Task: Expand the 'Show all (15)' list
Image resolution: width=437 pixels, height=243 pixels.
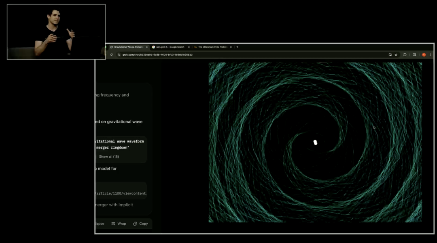Action: tap(109, 157)
